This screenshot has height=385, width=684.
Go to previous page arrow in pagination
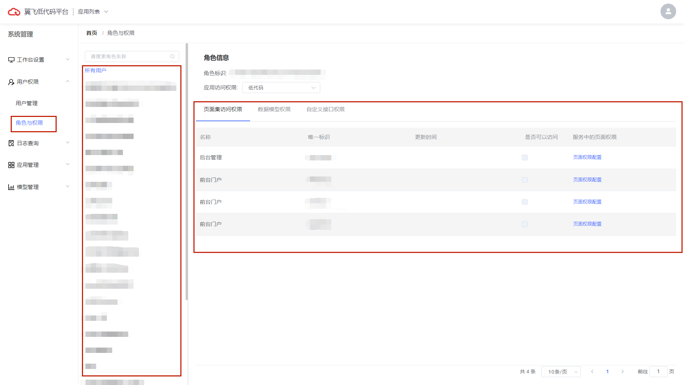tap(592, 371)
